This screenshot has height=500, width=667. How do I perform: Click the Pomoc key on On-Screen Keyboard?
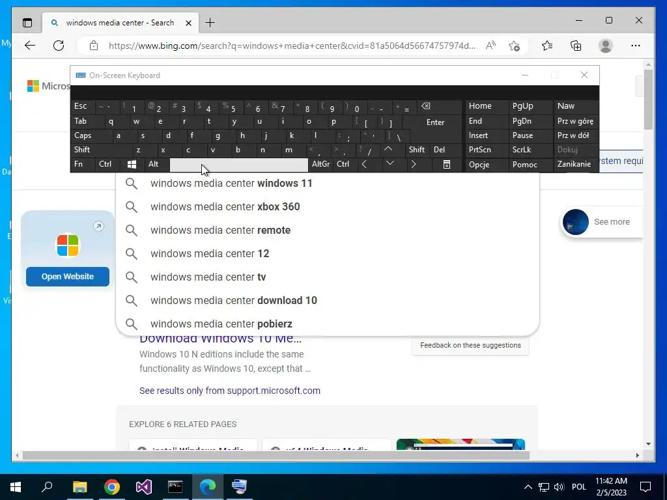pos(530,165)
